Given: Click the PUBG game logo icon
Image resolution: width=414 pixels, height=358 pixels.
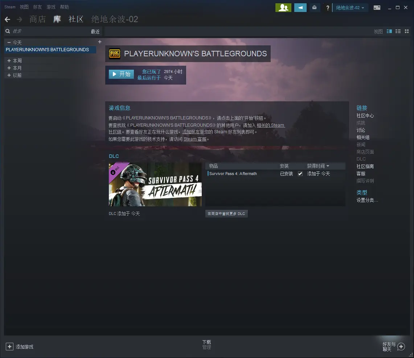Looking at the screenshot, I should tap(115, 54).
